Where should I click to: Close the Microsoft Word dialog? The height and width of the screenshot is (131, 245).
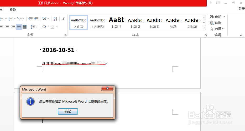click(107, 88)
